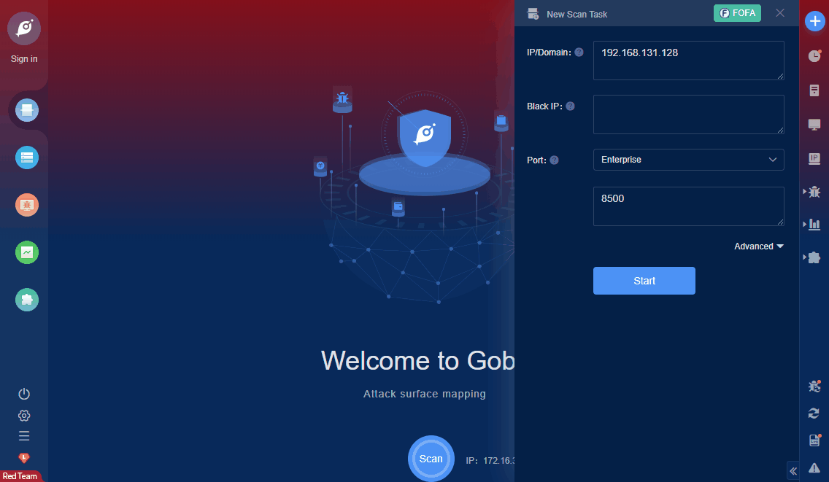Click the New Scan Task header icon
829x482 pixels.
point(533,15)
